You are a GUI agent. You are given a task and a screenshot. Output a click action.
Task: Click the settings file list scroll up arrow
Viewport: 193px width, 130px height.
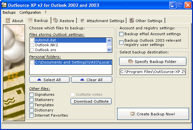109,40
